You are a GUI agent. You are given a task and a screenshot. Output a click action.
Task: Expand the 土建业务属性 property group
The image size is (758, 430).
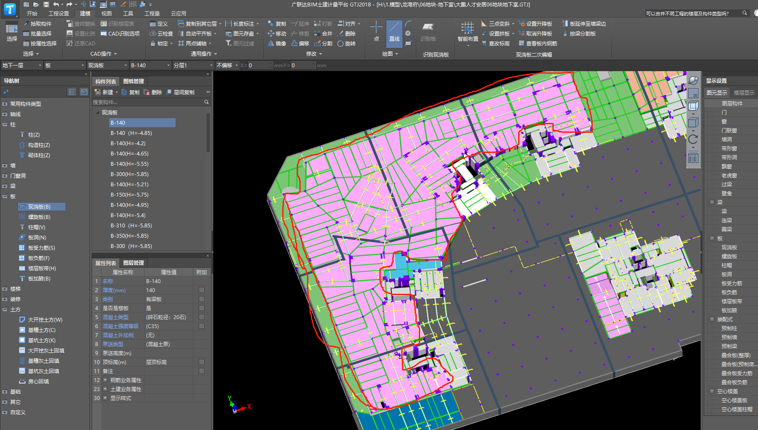[x=105, y=389]
